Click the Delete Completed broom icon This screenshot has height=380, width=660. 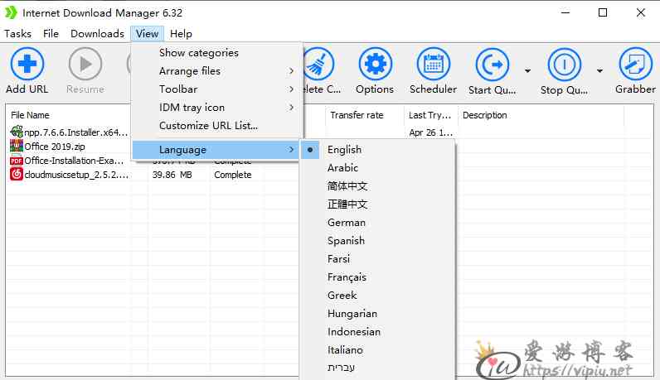tap(318, 64)
